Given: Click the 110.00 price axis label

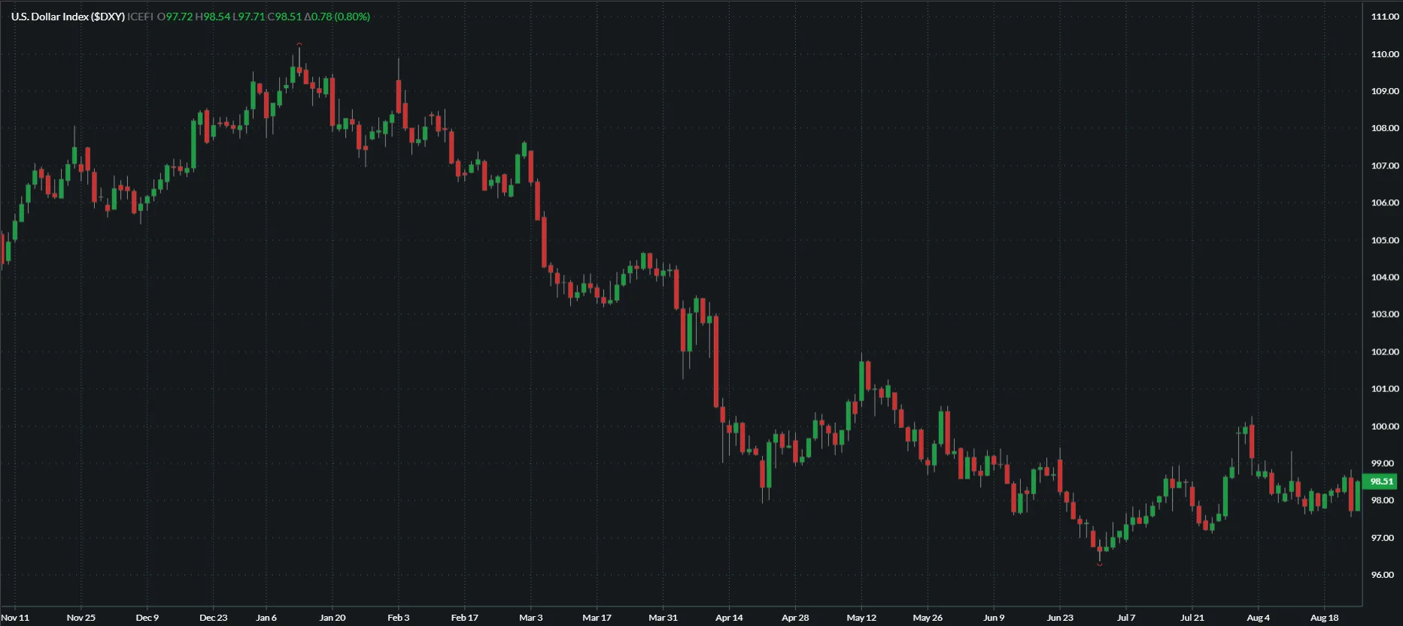Looking at the screenshot, I should pyautogui.click(x=1384, y=54).
